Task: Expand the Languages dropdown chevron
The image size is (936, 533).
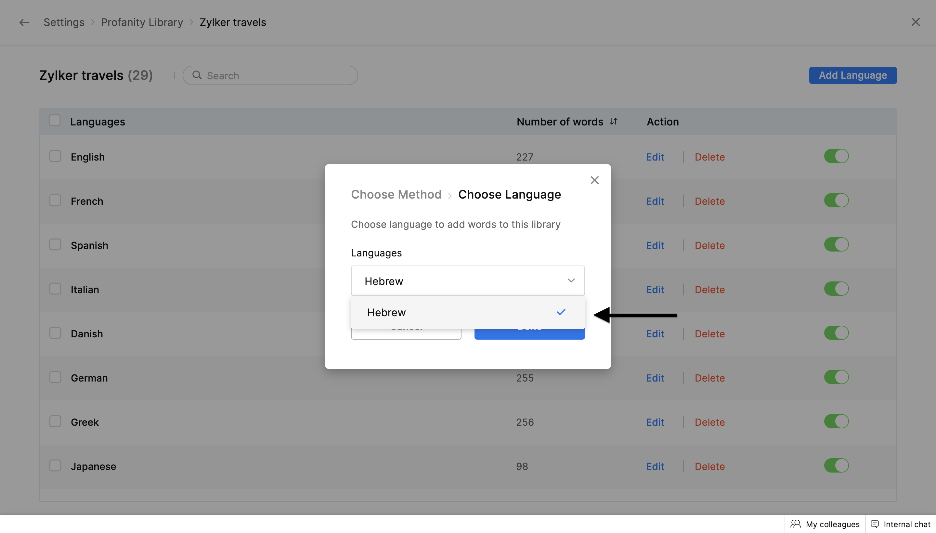Action: [x=571, y=281]
